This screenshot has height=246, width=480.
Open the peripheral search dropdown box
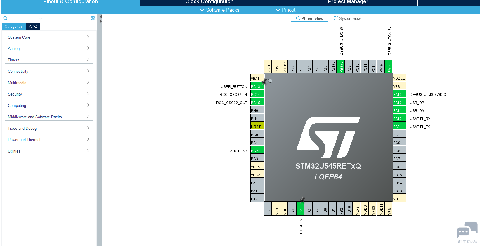click(x=26, y=18)
